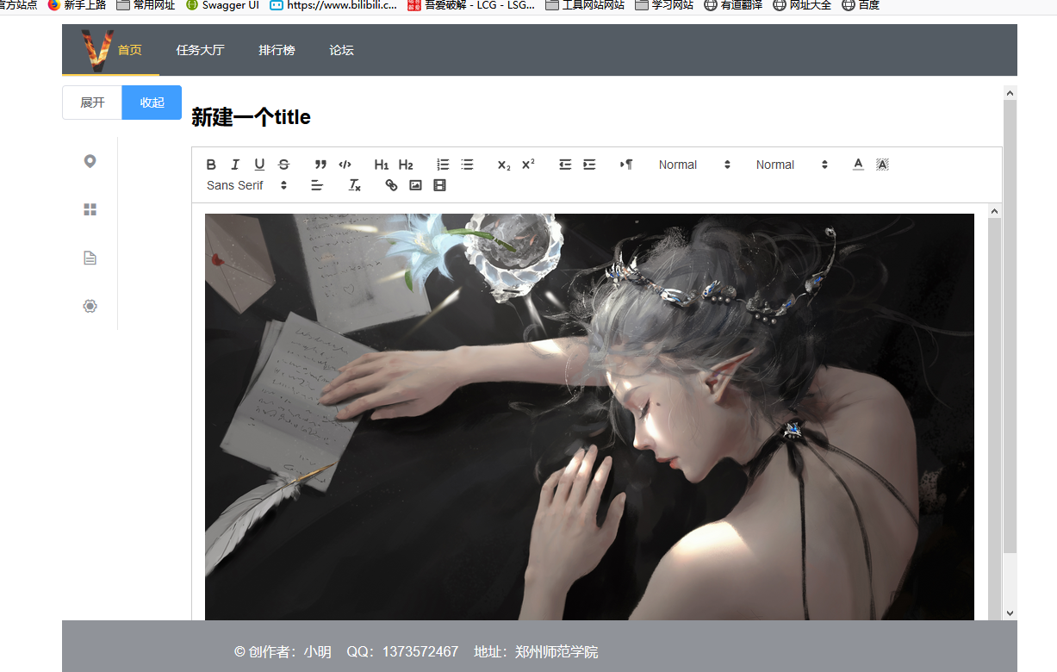Viewport: 1057px width, 672px height.
Task: Insert an image into the editor
Action: click(x=415, y=185)
